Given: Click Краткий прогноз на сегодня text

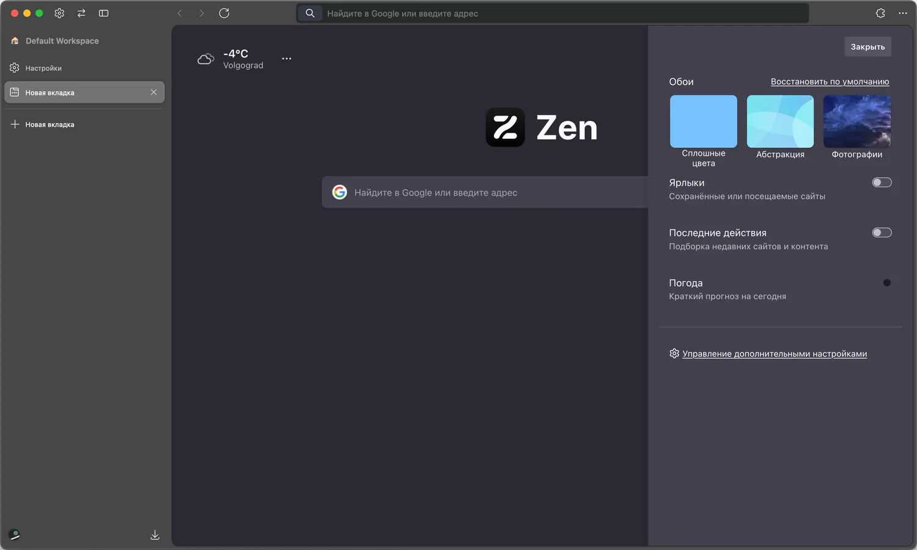Looking at the screenshot, I should 727,296.
